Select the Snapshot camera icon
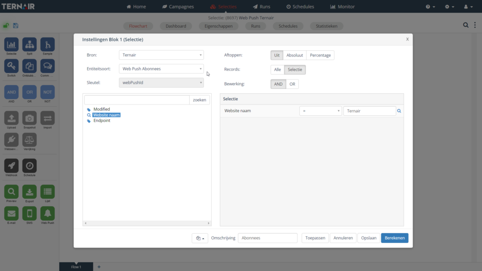 pyautogui.click(x=30, y=118)
